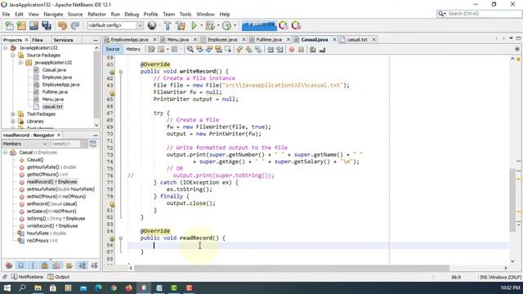Screen dimensions: 523x294
Task: Click the globe browser icon in the toolbar
Action: coord(152,25)
